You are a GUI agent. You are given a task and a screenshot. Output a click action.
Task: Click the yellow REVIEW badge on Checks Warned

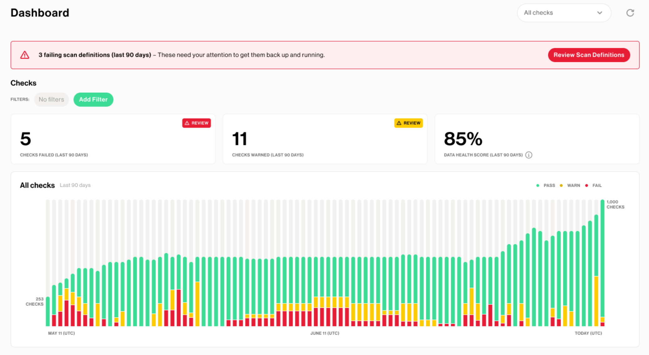[408, 123]
